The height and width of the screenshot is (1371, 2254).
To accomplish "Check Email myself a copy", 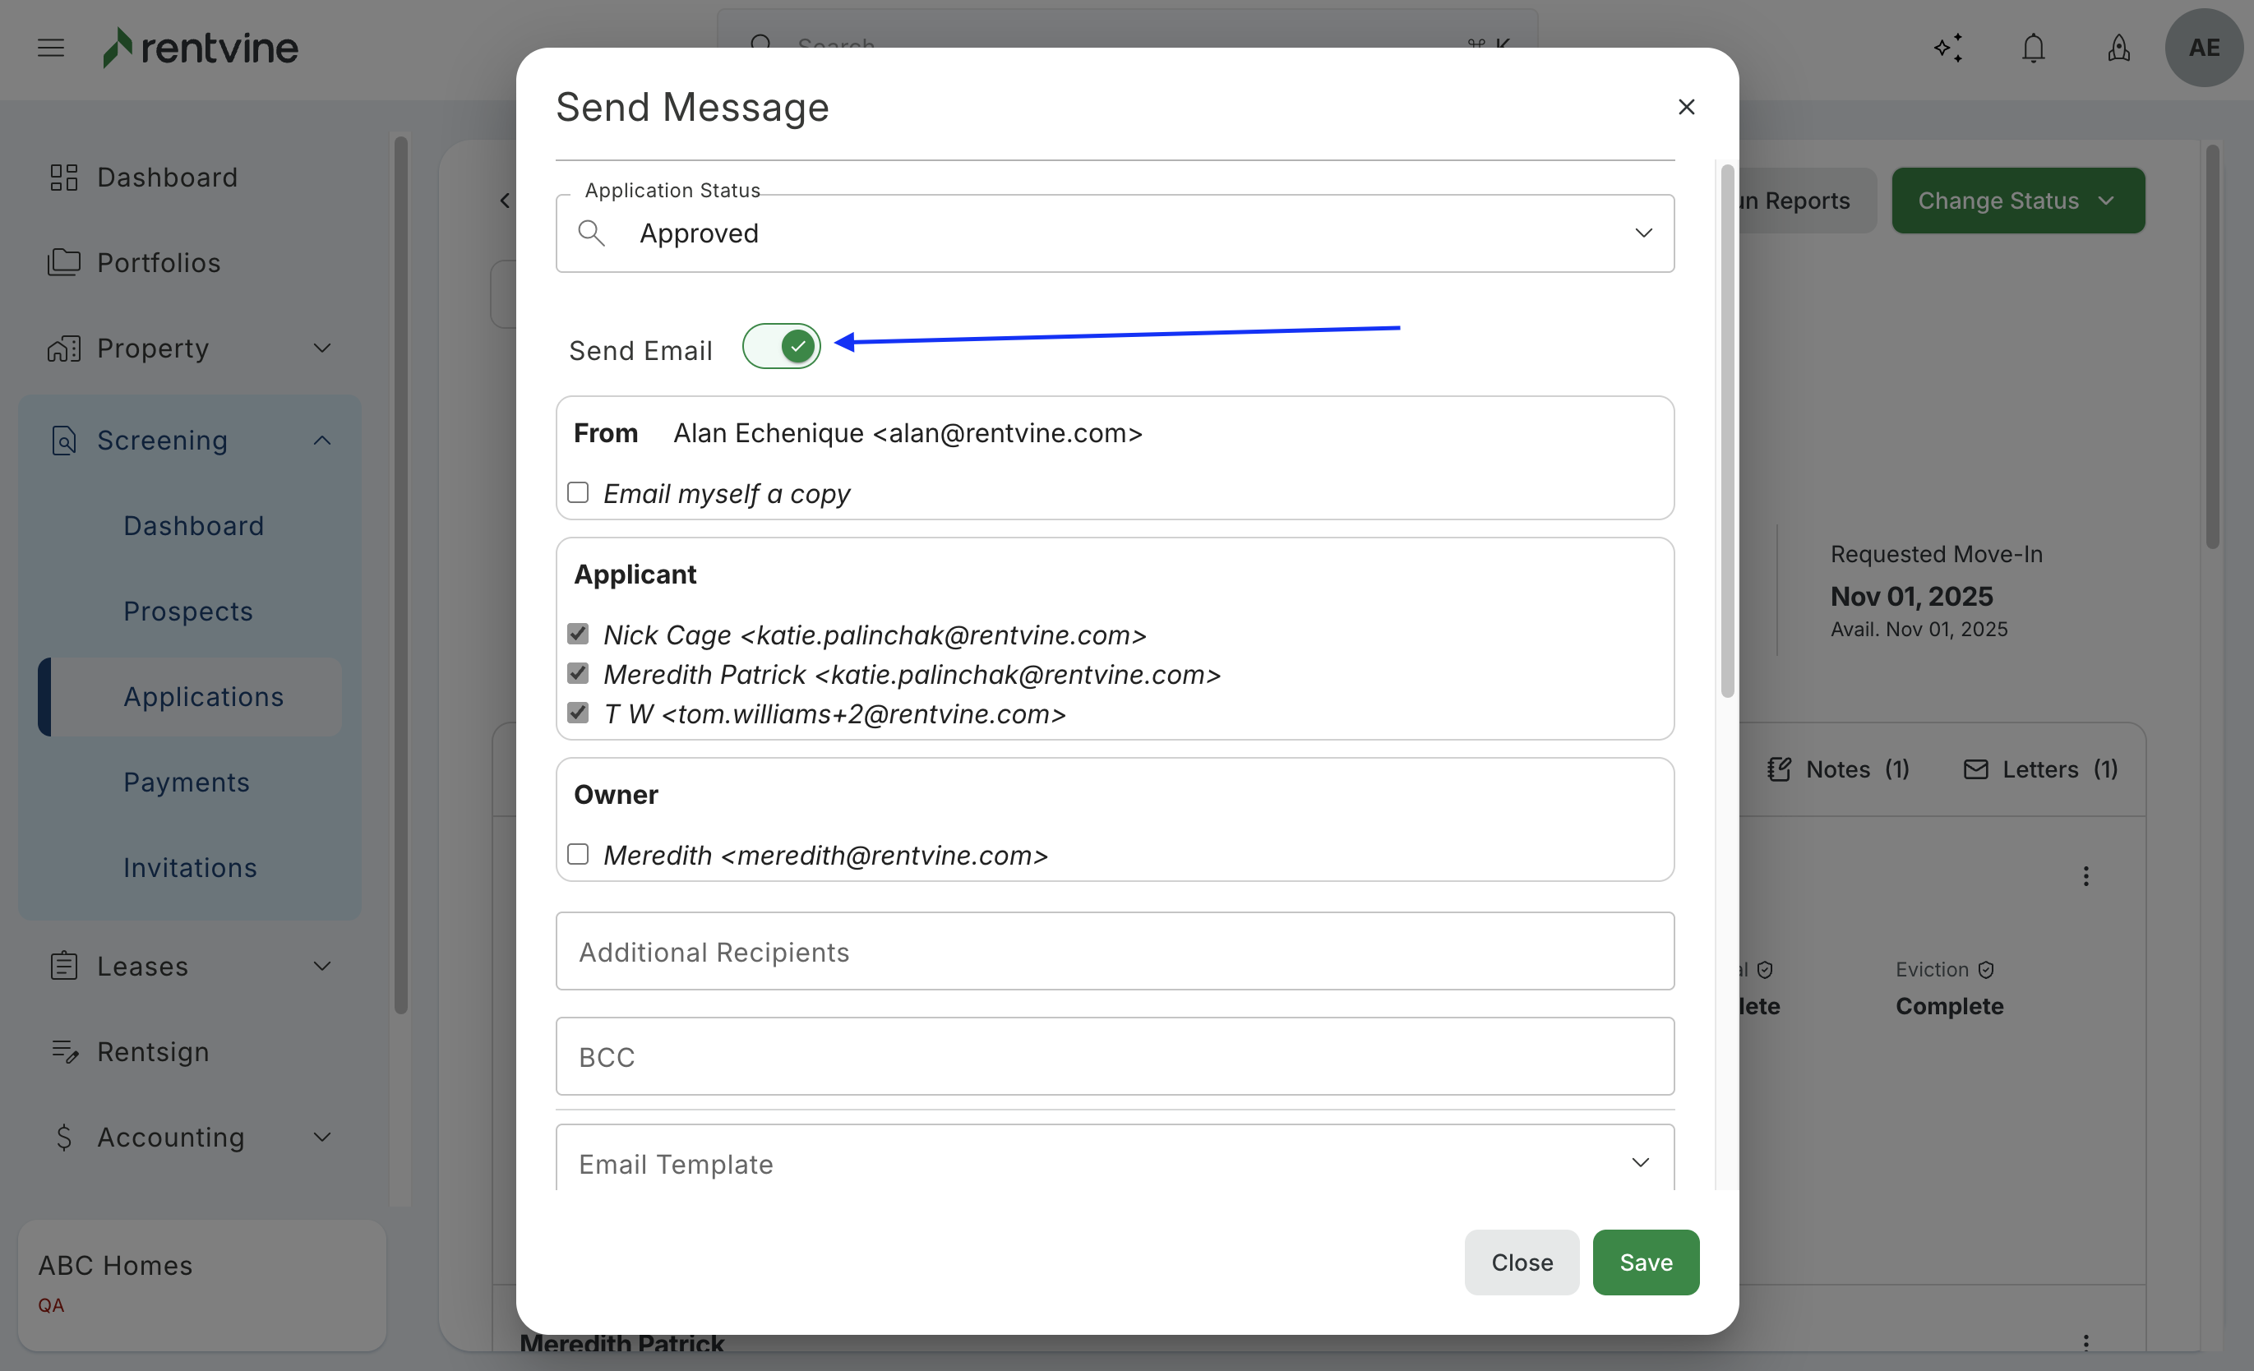I will [578, 493].
